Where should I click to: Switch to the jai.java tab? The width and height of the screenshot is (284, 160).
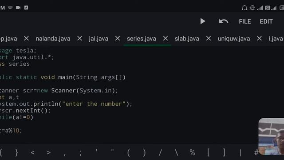click(99, 39)
